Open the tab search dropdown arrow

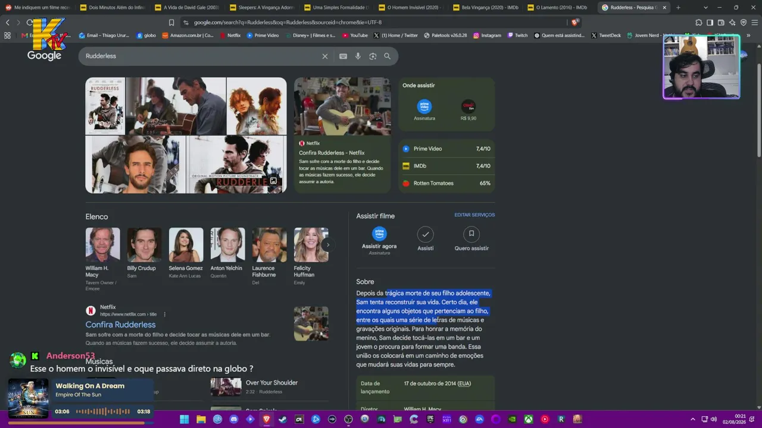coord(705,7)
